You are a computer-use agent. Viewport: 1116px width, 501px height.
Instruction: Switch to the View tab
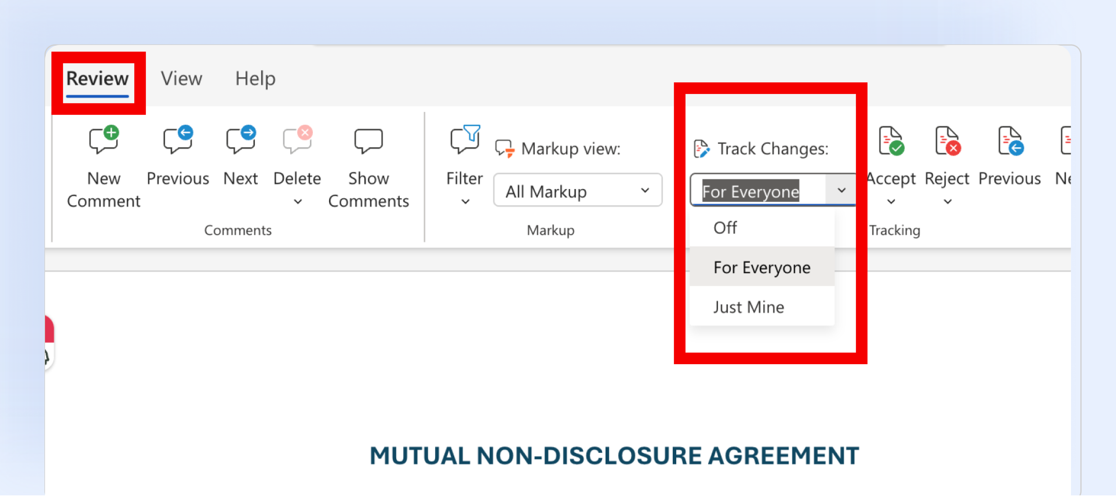coord(181,79)
